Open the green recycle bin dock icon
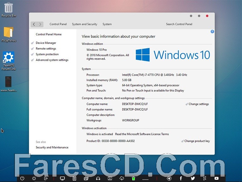 point(134,179)
